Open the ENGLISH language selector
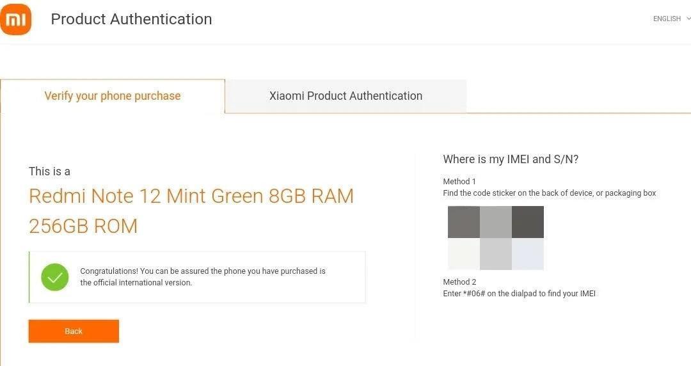The width and height of the screenshot is (691, 366). click(666, 19)
